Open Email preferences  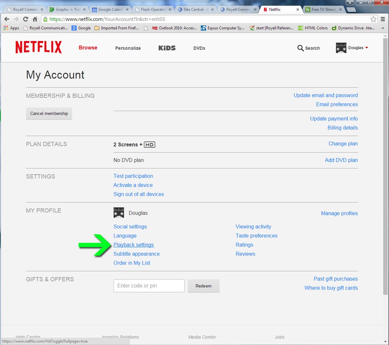337,104
